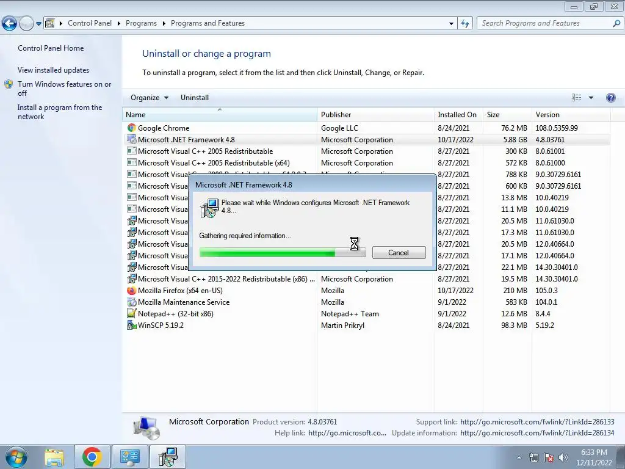Click Google LLC publisher cell
The width and height of the screenshot is (625, 469).
339,128
